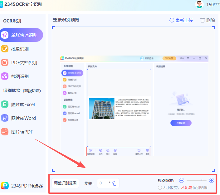220x195 pixels.
Task: Click the user avatar in title bar
Action: tap(199, 4)
